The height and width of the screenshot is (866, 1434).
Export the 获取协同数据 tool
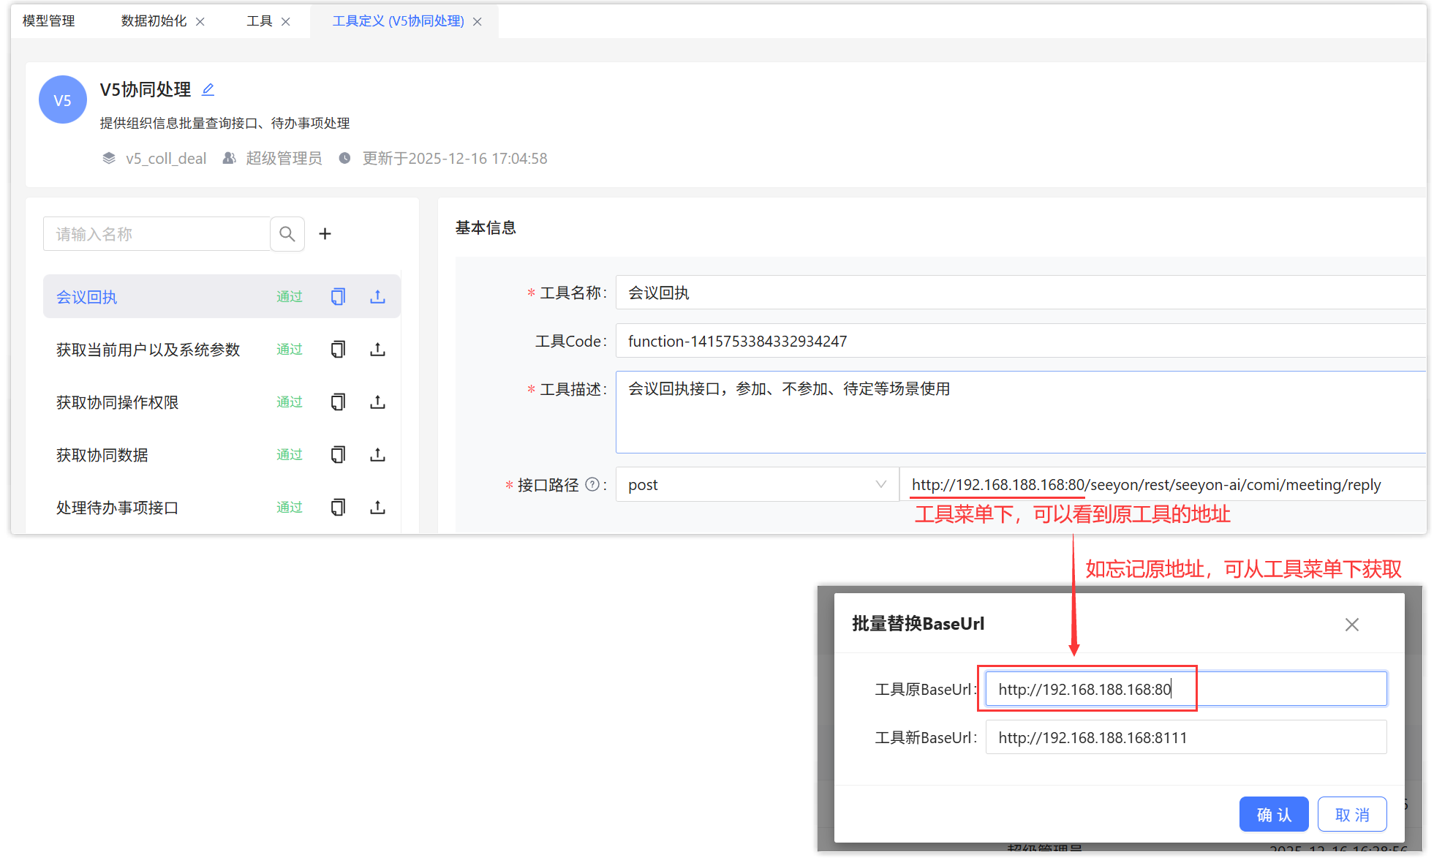pos(377,455)
